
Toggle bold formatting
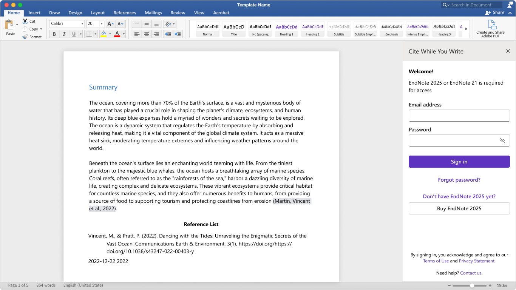point(54,34)
